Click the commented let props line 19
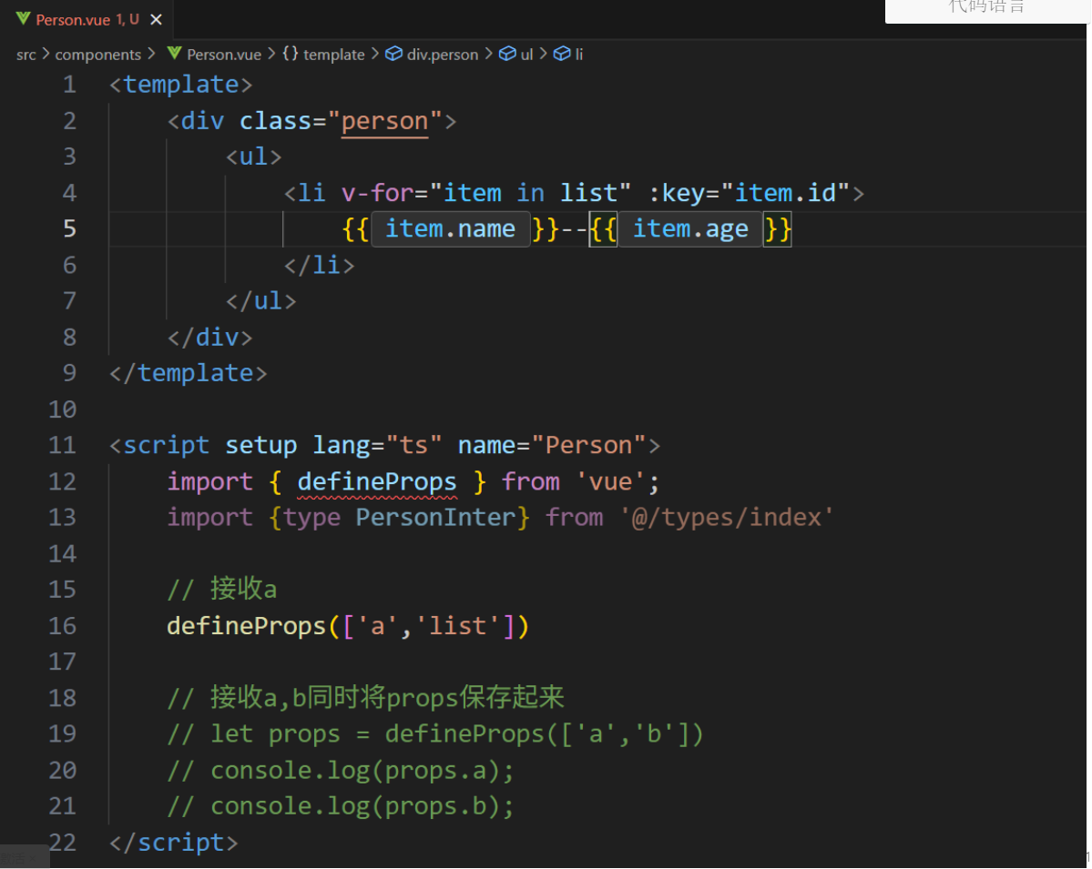1092x869 pixels. click(x=436, y=734)
